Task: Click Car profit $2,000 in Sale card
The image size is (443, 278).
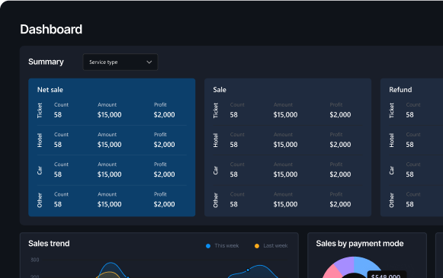Action: pyautogui.click(x=340, y=174)
